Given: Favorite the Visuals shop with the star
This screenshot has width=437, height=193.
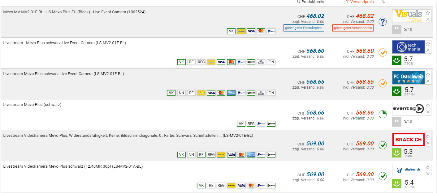Looking at the screenshot, I should [x=428, y=13].
